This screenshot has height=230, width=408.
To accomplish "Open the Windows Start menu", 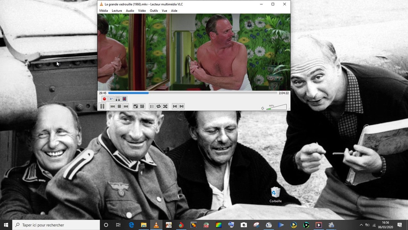I will click(6, 225).
